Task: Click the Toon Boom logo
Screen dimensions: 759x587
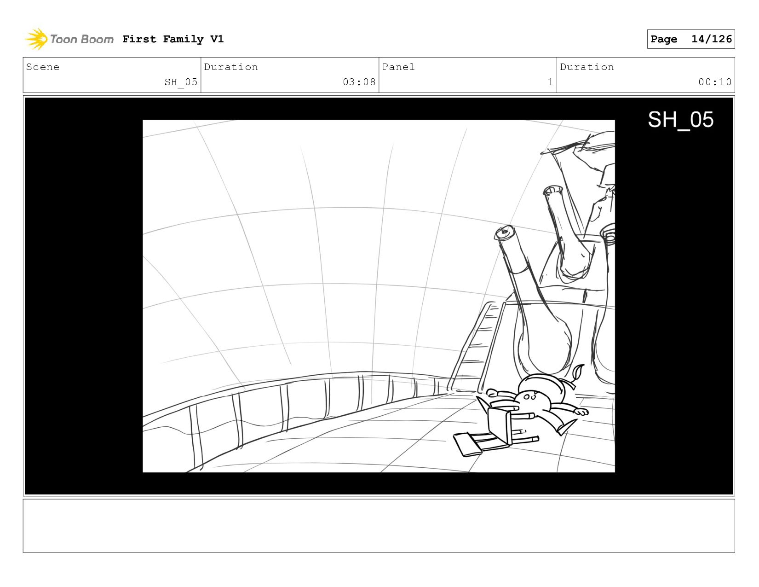Action: pos(69,39)
